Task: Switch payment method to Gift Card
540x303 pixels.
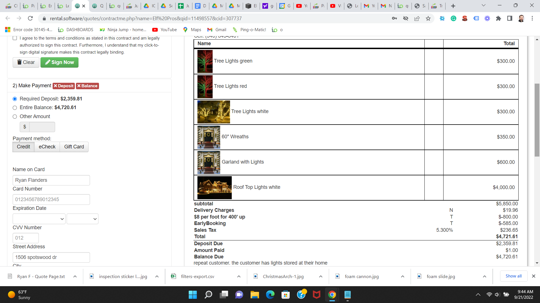Action: tap(74, 147)
